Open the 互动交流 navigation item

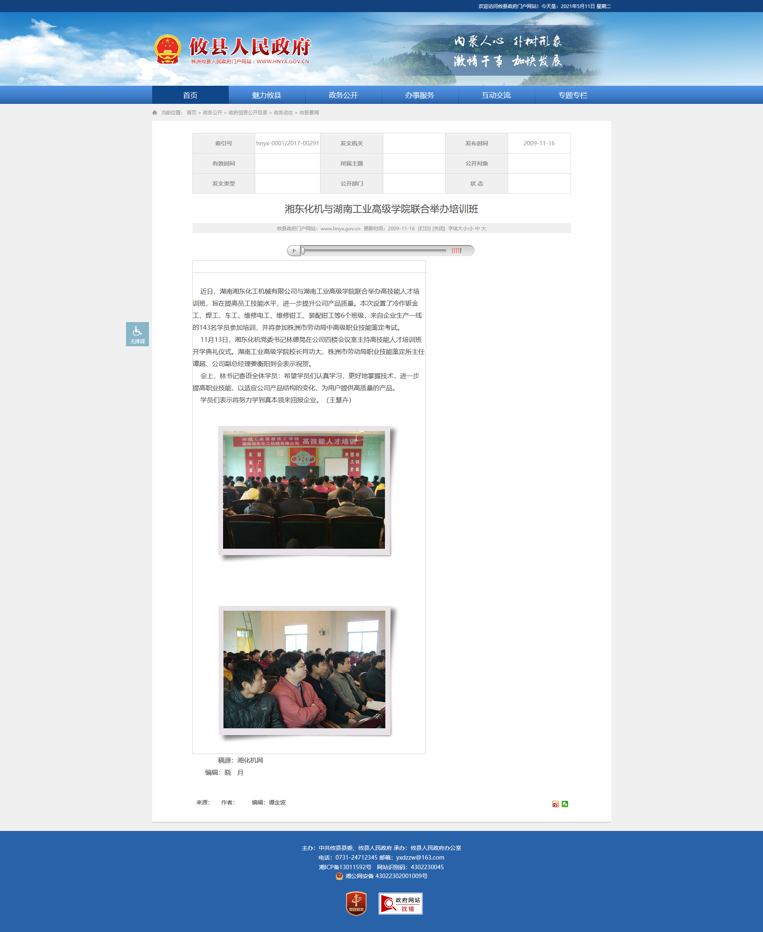click(x=496, y=95)
